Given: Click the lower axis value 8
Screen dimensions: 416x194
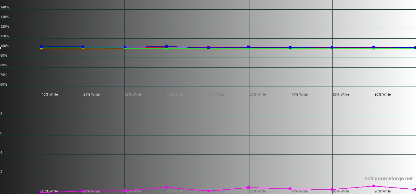Looking at the screenshot, I should coord(1,114).
